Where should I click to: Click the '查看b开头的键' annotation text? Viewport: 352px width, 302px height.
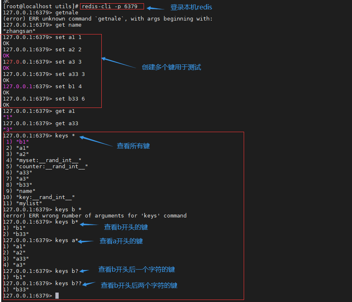(126, 227)
